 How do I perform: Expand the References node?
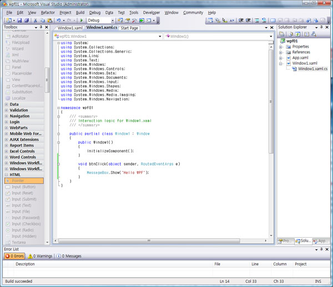click(281, 52)
